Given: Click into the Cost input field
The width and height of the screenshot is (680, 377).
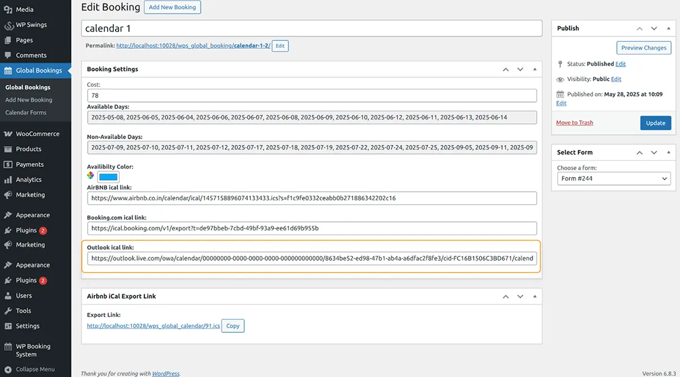Looking at the screenshot, I should pyautogui.click(x=312, y=96).
